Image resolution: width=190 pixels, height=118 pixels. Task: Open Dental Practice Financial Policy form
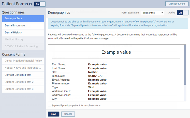click(x=23, y=61)
